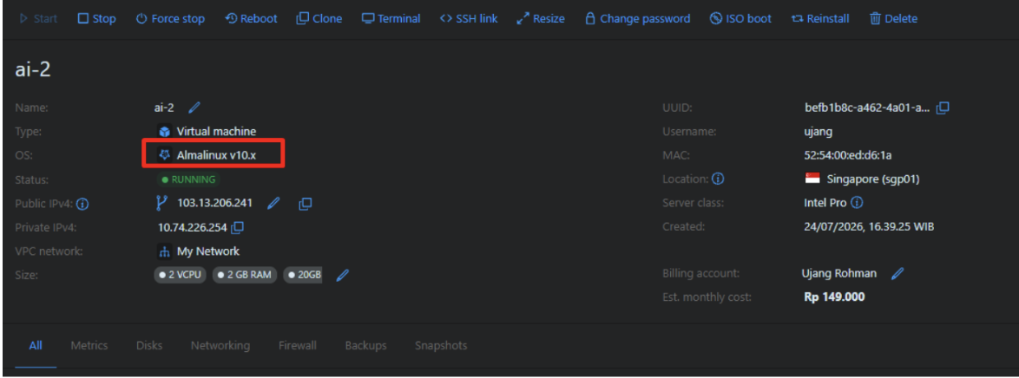Edit the billing account pencil icon

tap(897, 273)
